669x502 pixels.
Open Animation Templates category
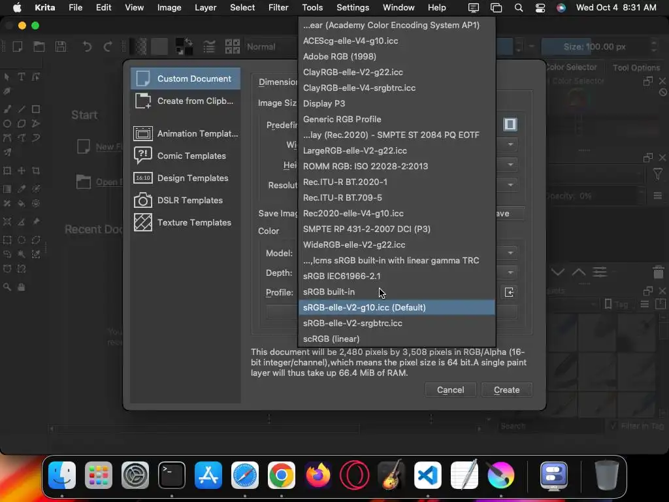pyautogui.click(x=186, y=133)
